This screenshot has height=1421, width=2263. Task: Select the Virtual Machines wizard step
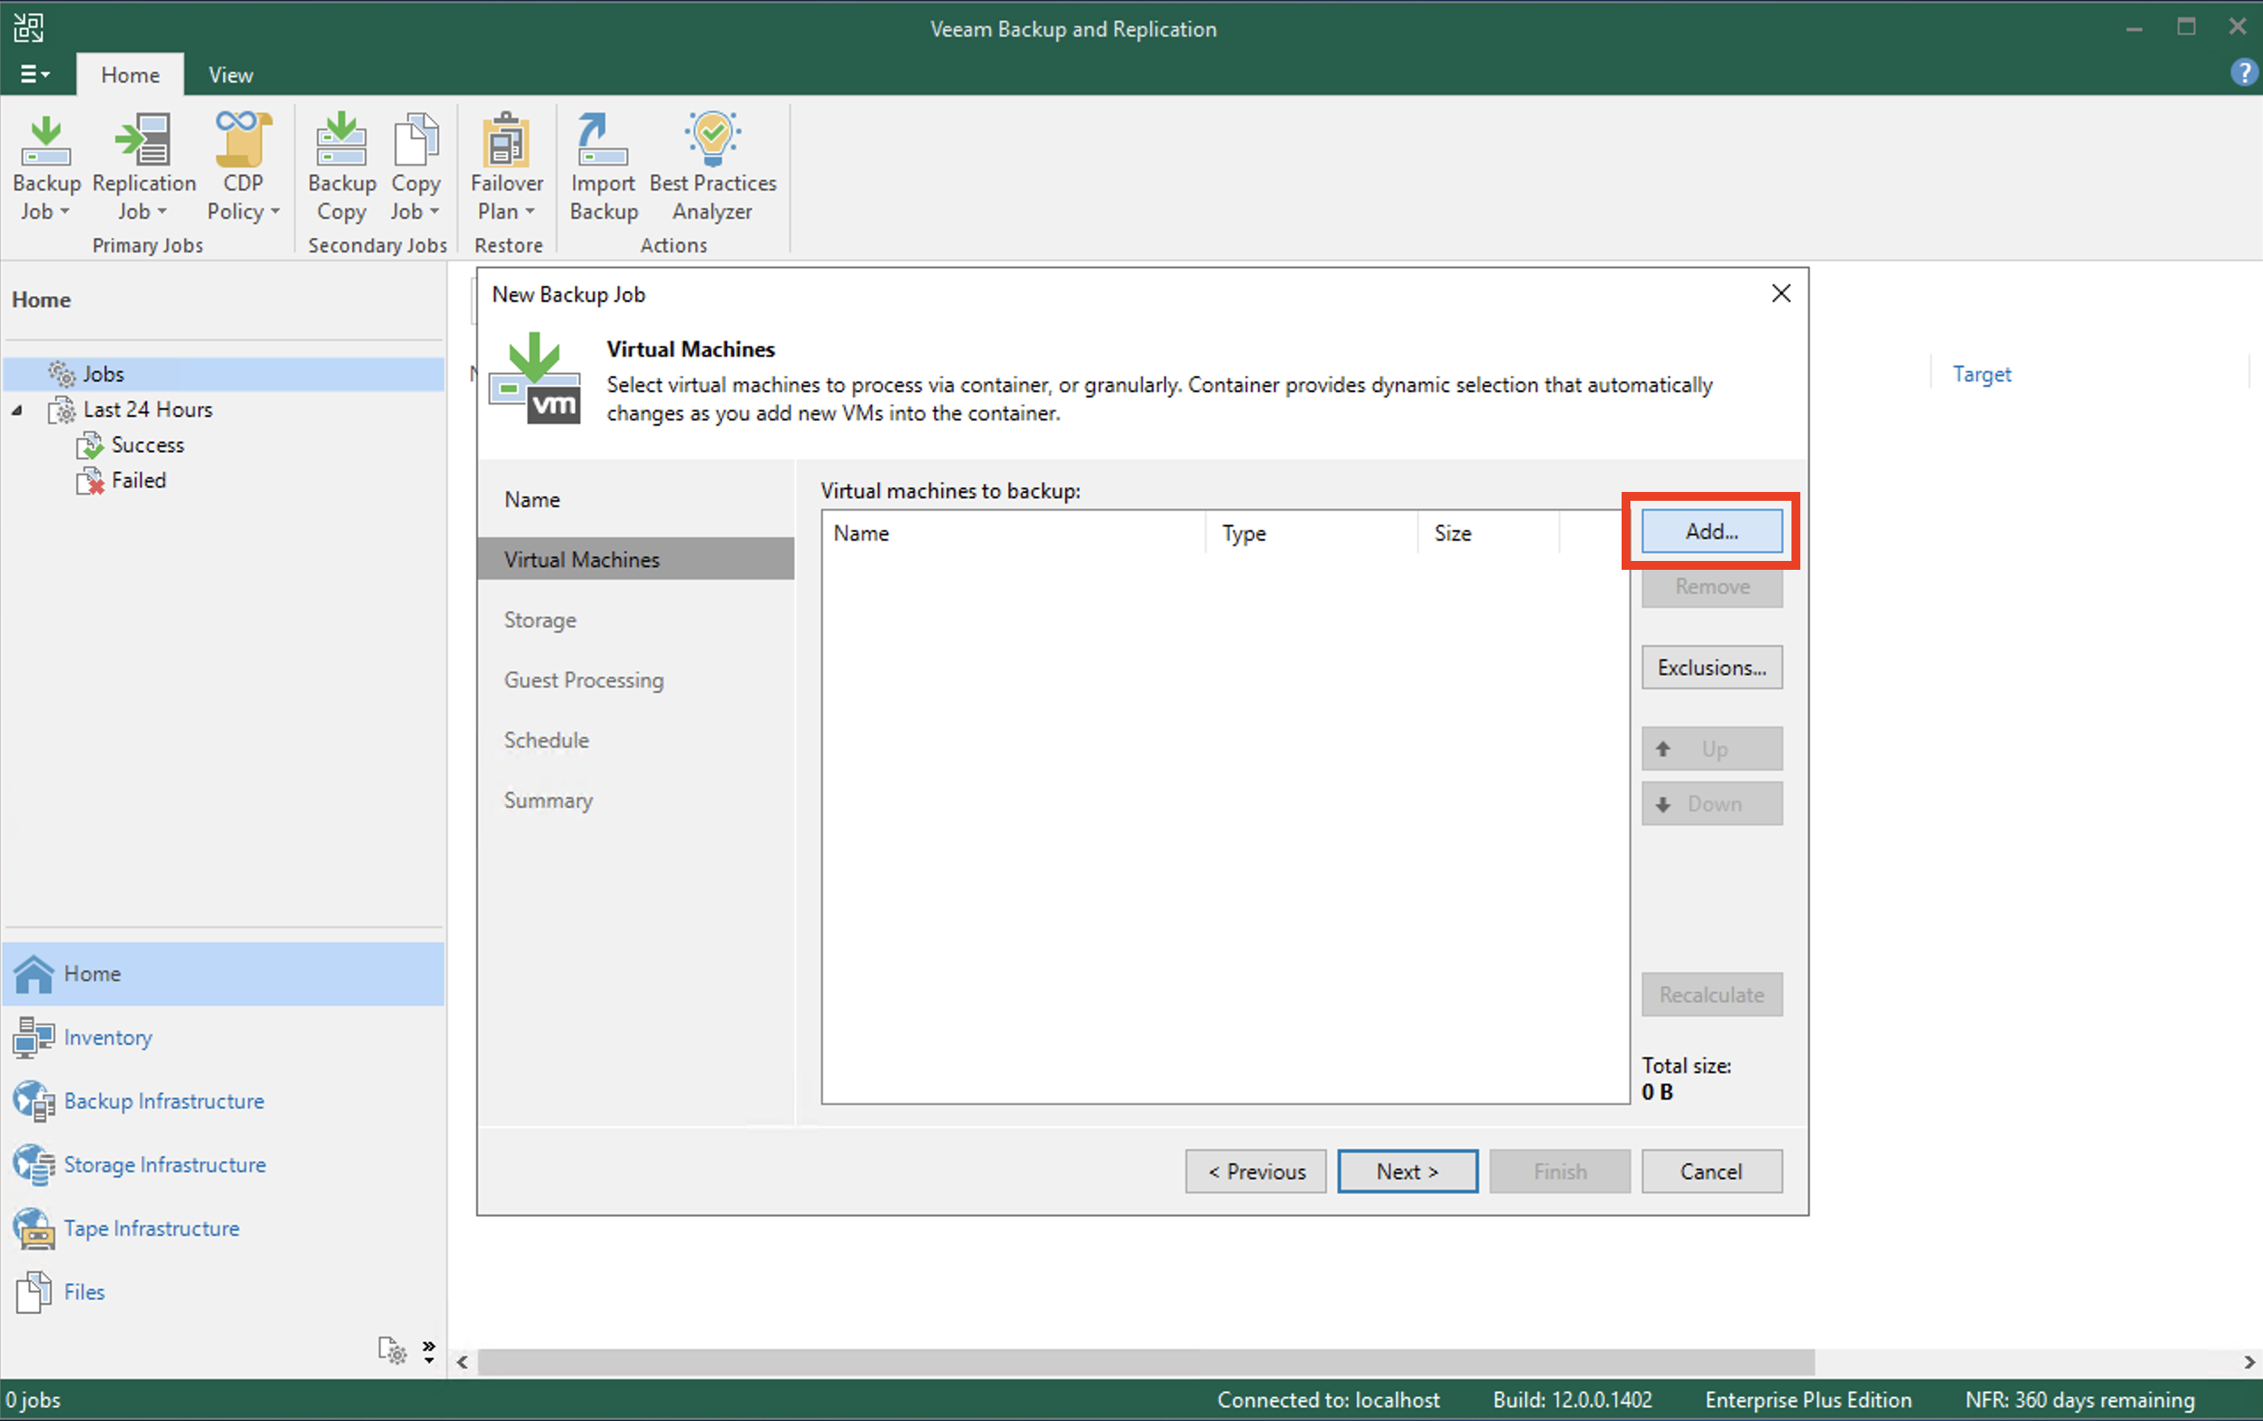coord(636,559)
